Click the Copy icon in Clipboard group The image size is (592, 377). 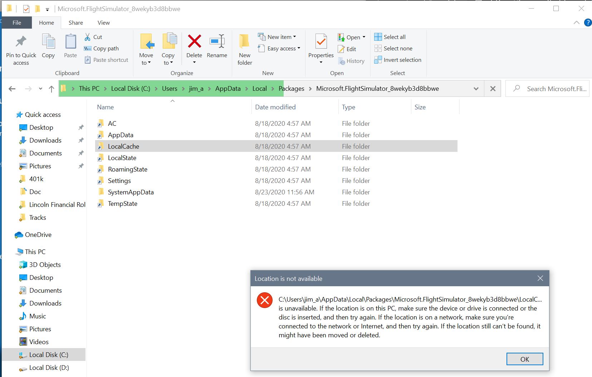point(48,42)
